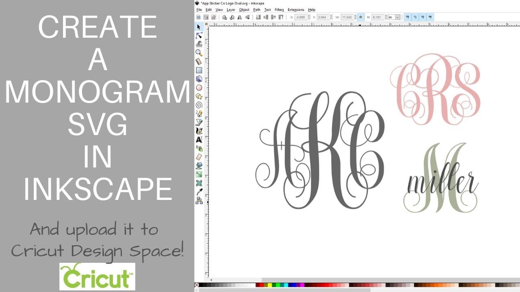Open the View menu
The height and width of the screenshot is (292, 520).
[219, 10]
